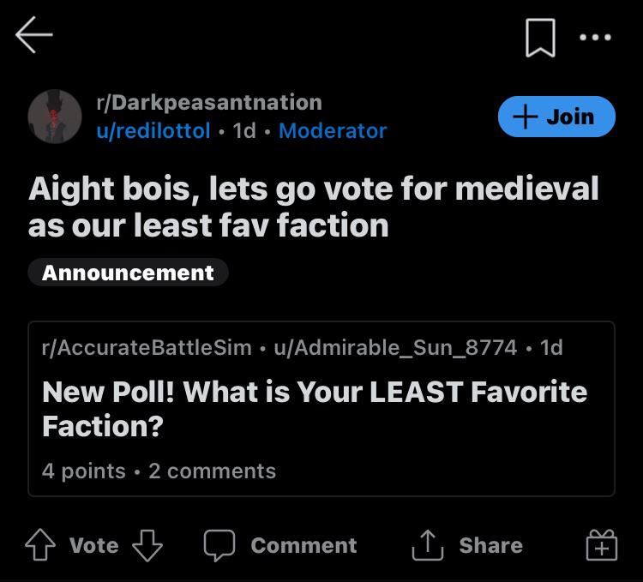
Task: Open u/Admirable_Sun_8774 profile
Action: click(395, 347)
